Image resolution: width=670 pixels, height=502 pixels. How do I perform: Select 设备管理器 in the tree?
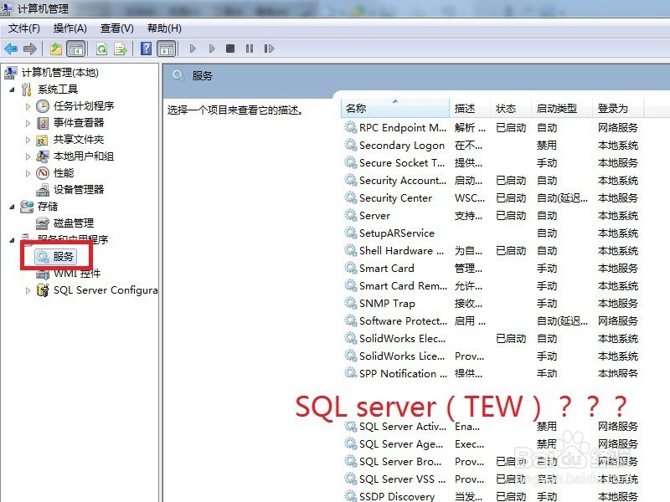point(79,190)
